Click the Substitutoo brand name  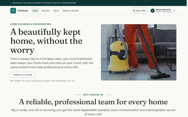23,11
